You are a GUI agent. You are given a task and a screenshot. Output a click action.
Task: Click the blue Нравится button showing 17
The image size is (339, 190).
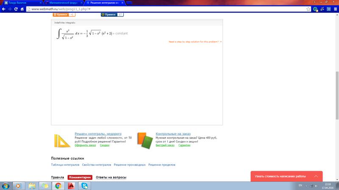click(112, 15)
